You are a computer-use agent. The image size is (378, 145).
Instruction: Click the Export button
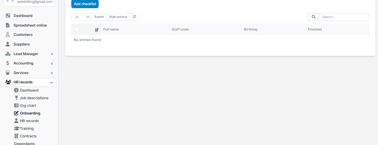pos(99,17)
